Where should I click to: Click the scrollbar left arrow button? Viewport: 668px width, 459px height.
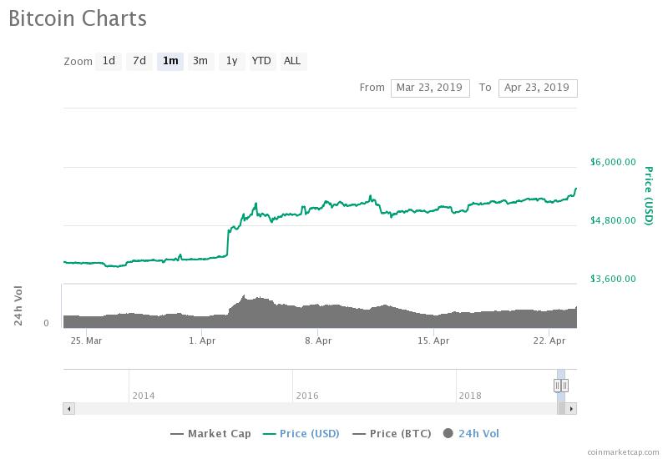(x=68, y=409)
